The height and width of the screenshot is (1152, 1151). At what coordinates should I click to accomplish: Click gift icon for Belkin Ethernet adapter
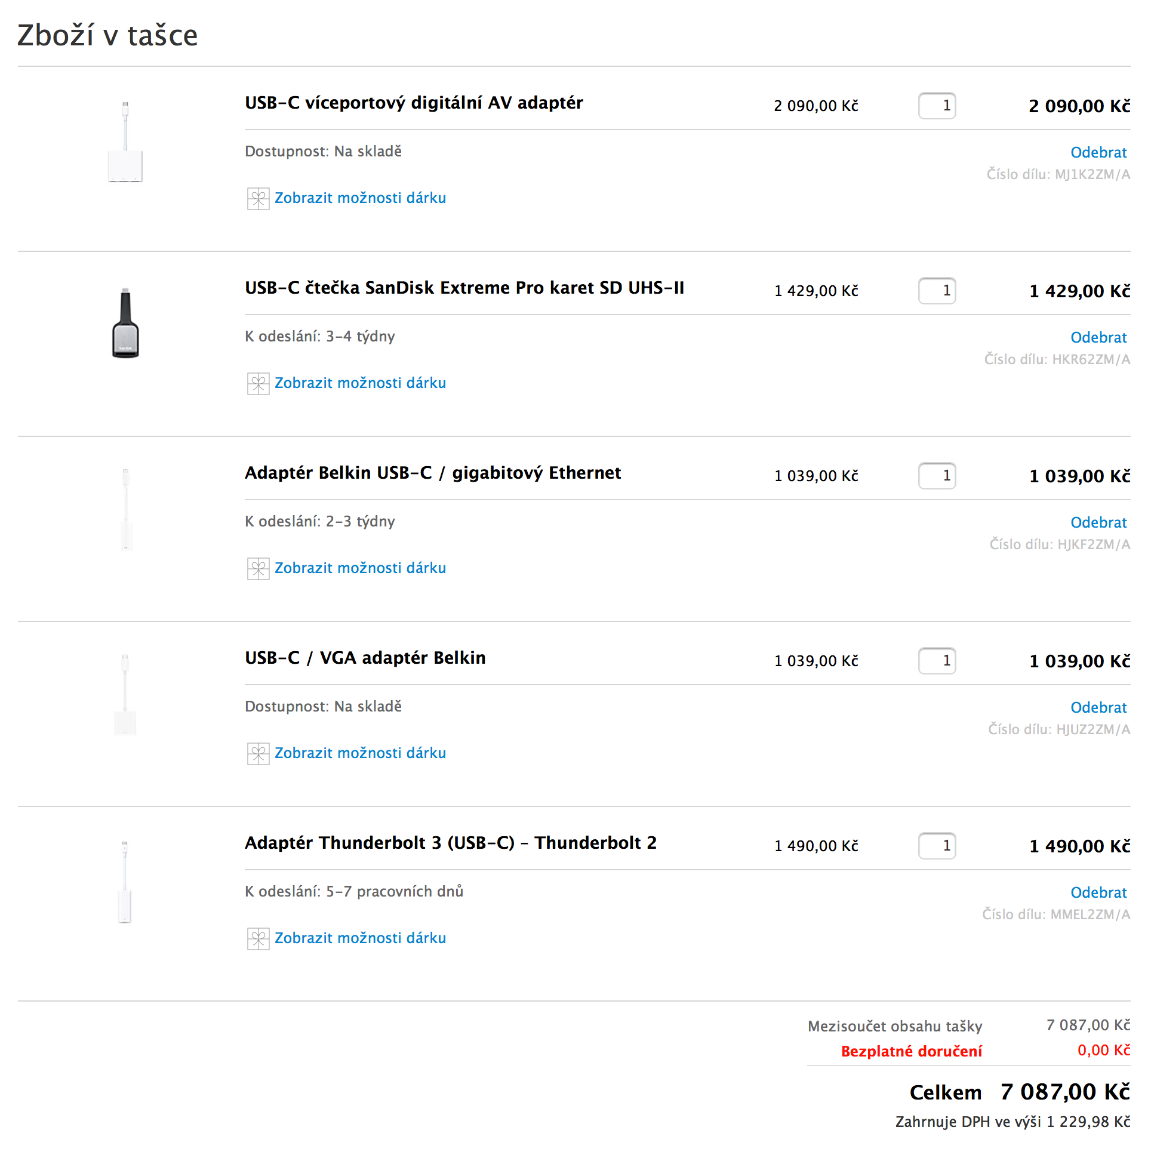[258, 569]
